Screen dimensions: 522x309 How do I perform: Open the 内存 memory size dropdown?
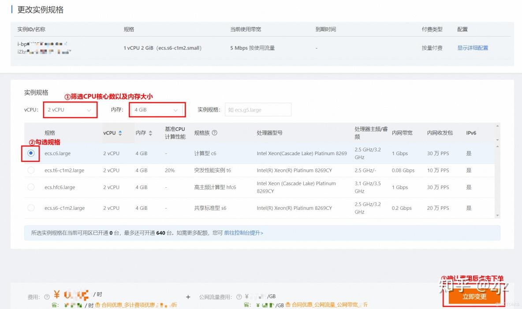pos(157,109)
